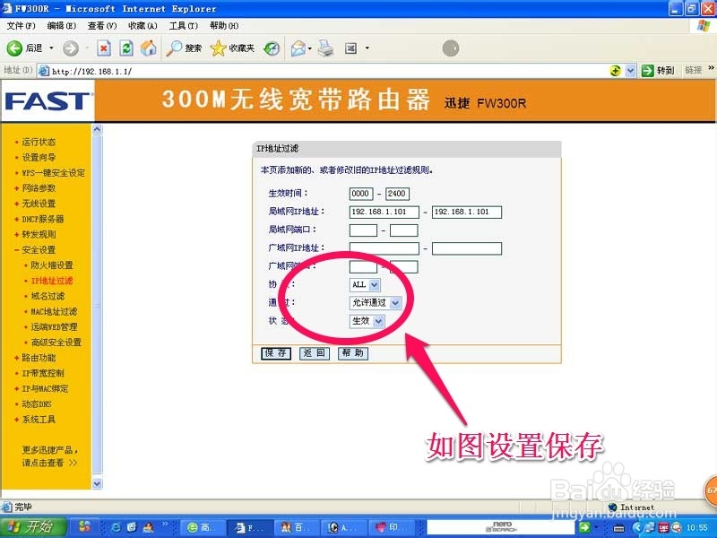Click sidebar scrollbar down arrow
This screenshot has width=717, height=538.
97,483
